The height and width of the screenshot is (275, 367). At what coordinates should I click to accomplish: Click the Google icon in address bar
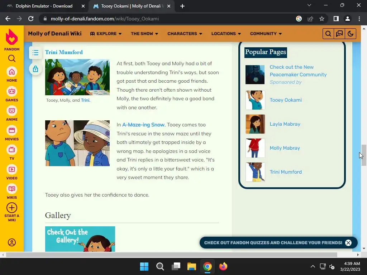(299, 19)
